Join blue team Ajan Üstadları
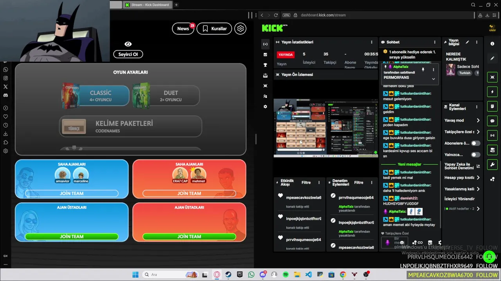The image size is (501, 281). coord(72,237)
